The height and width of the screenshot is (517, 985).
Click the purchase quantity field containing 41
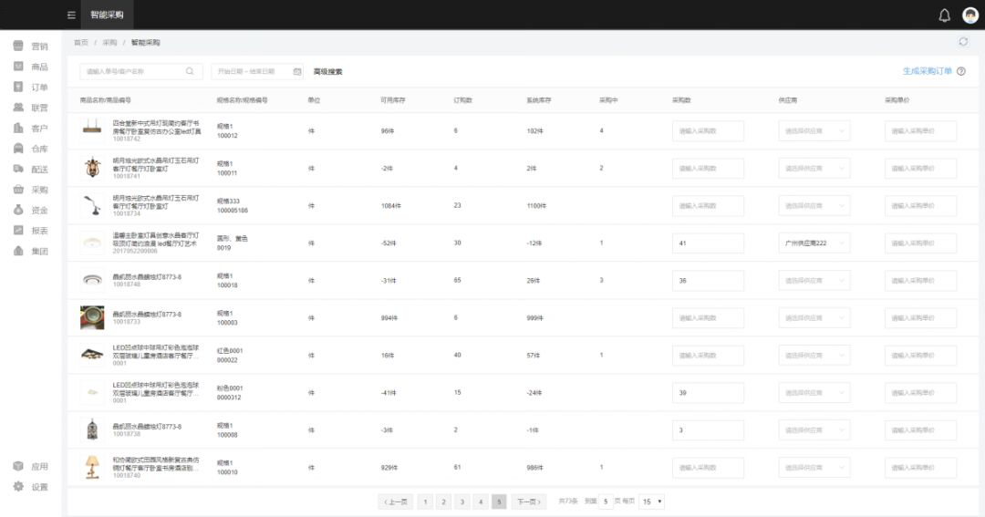(708, 243)
